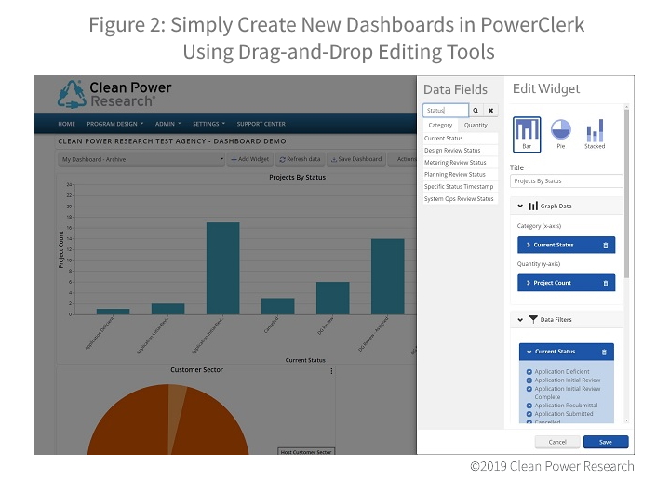Toggle Application Resubmittal filter checkbox
Screen dimensions: 670x493
tap(529, 406)
